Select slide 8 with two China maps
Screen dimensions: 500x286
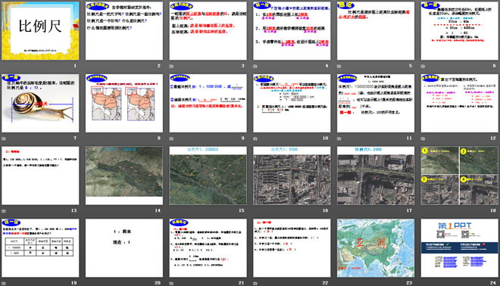click(x=124, y=103)
